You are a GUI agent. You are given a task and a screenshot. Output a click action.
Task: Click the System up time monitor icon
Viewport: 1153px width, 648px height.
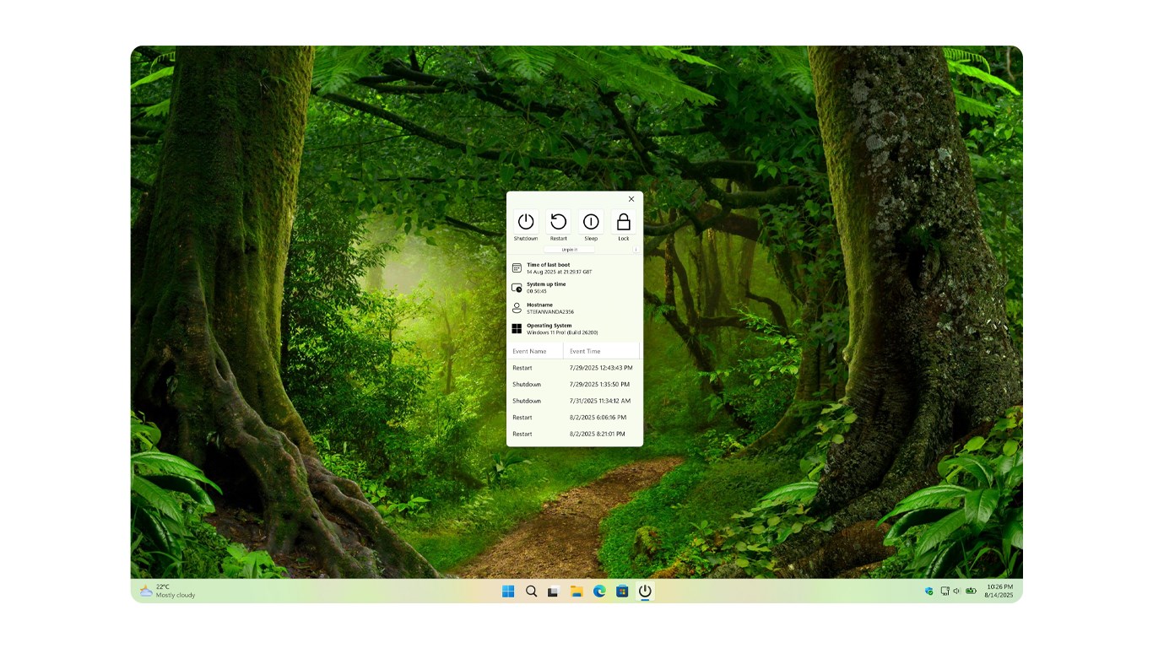pos(517,288)
